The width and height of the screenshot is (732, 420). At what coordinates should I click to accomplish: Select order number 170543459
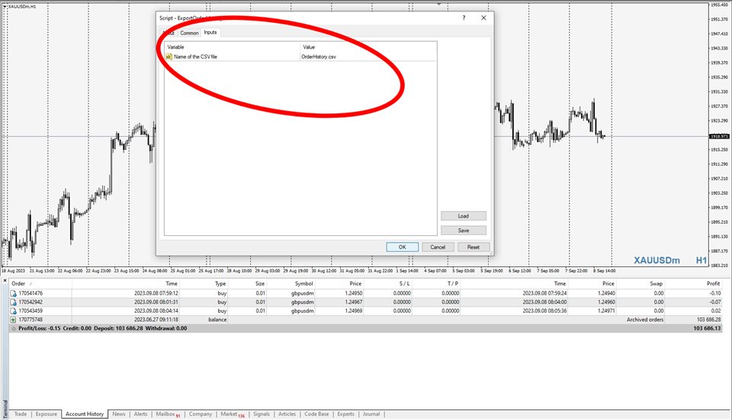[x=30, y=311]
